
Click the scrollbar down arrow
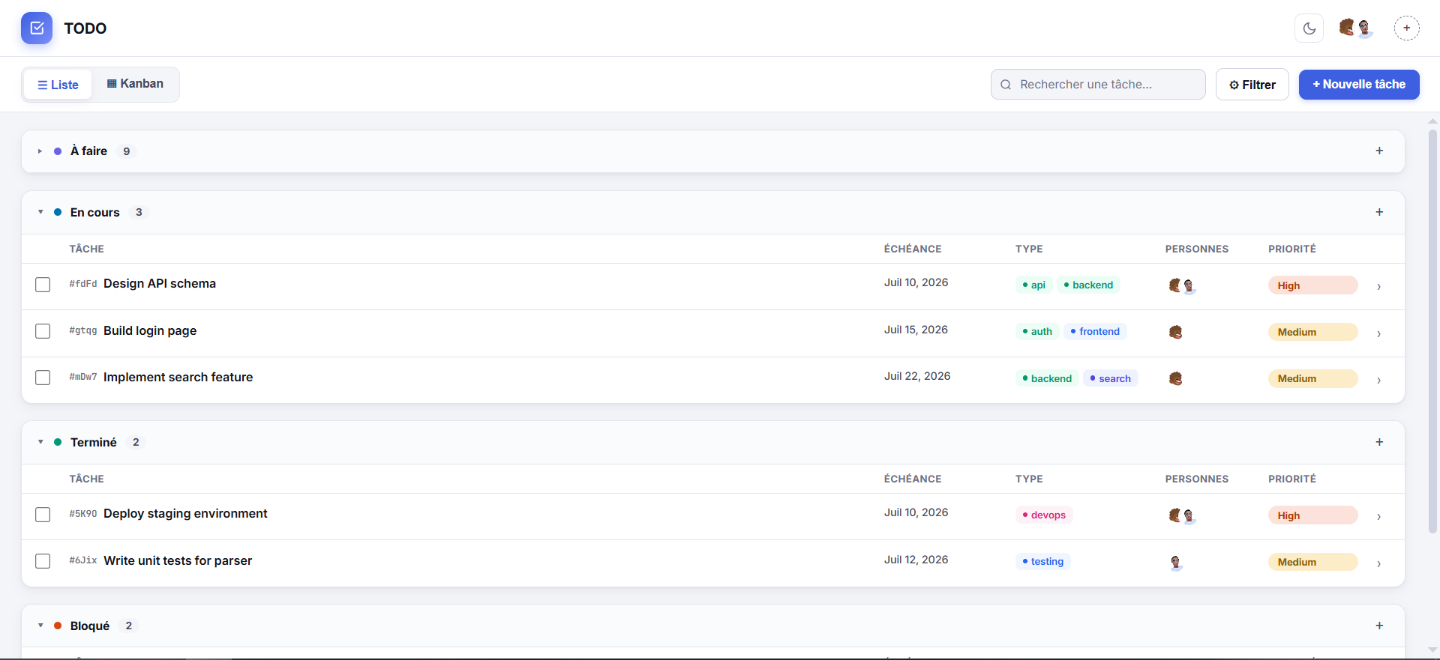coord(1432,650)
